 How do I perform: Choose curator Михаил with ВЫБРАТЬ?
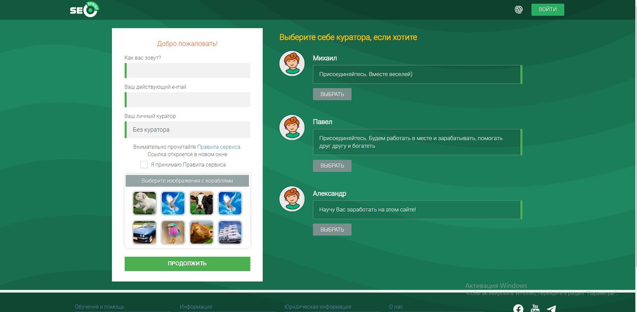[x=332, y=94]
